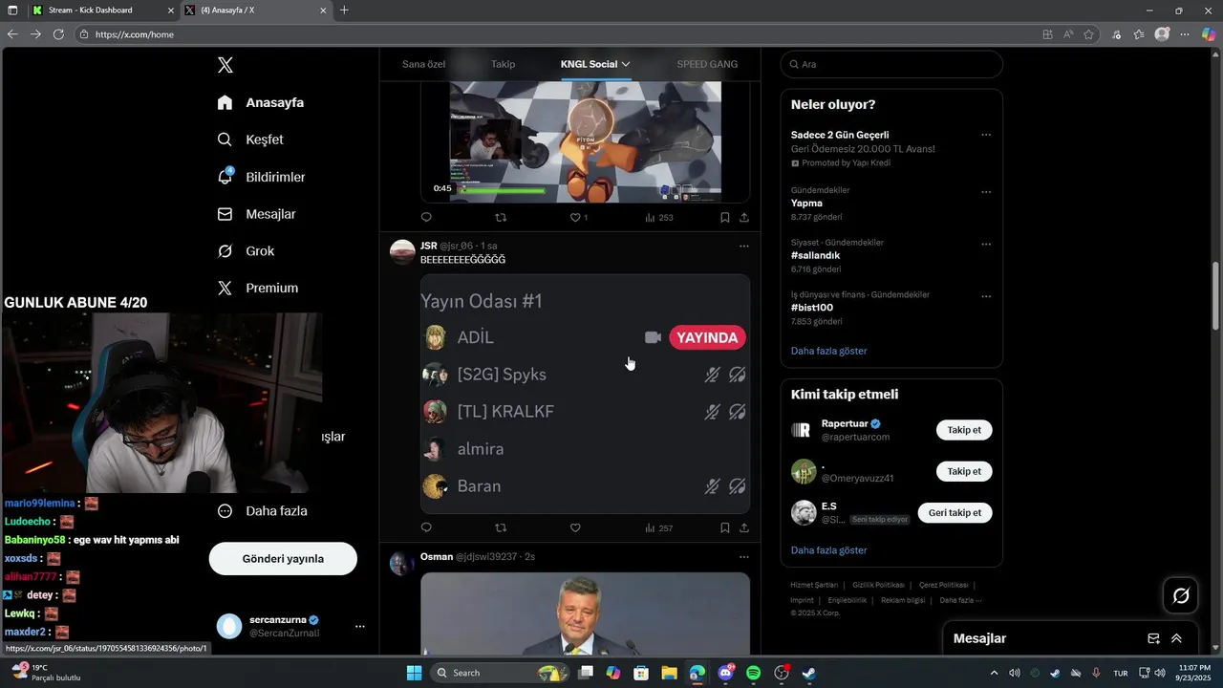Reply to JSR's post
This screenshot has height=688, width=1223.
tap(426, 528)
